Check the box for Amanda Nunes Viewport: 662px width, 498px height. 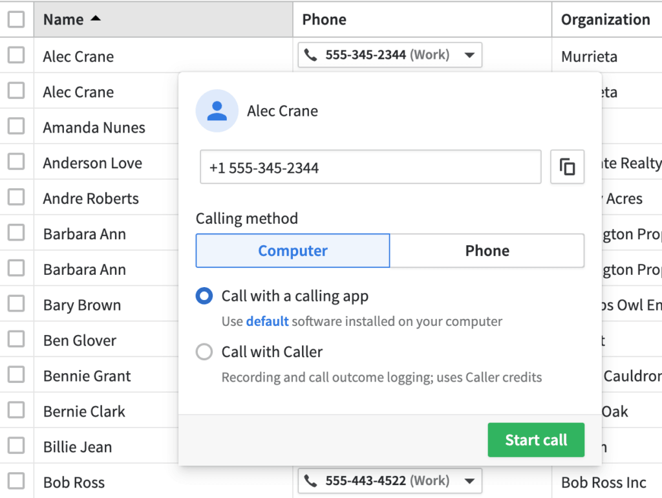[16, 126]
